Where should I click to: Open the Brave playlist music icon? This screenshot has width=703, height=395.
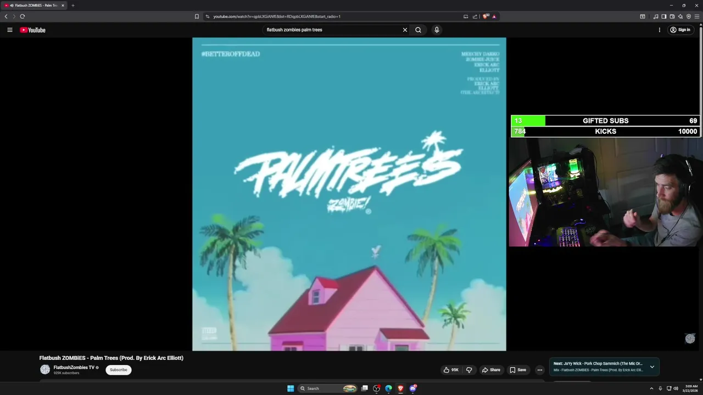pos(656,16)
